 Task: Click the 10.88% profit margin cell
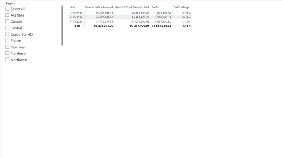click(186, 18)
